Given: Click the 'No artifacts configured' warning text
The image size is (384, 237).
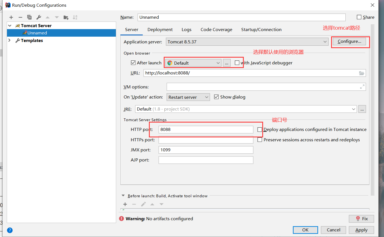Looking at the screenshot, I should pos(170,219).
